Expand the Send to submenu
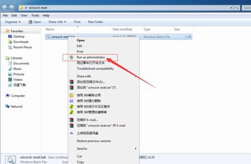Screen dimensions: 251x164 106,149
